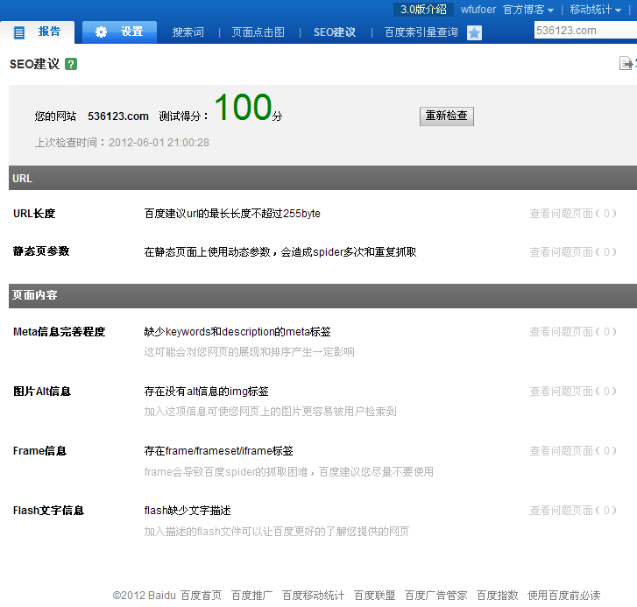This screenshot has height=607, width=637.
Task: Click the domain text 536123.com in summary
Action: coord(118,116)
